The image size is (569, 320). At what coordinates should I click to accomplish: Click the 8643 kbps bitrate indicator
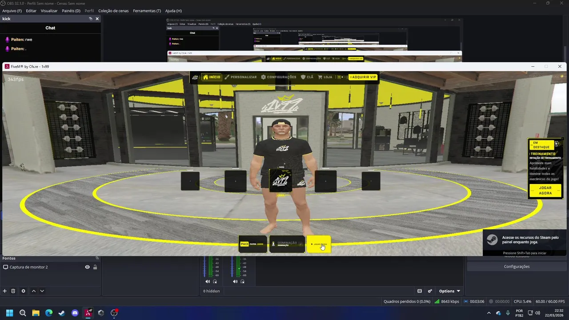(x=447, y=301)
